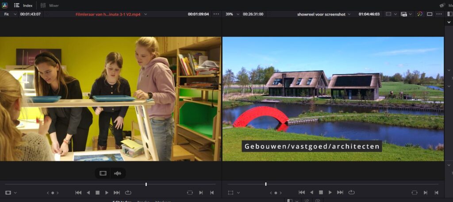Open timeline viewer three-dot options menu

coord(439,14)
